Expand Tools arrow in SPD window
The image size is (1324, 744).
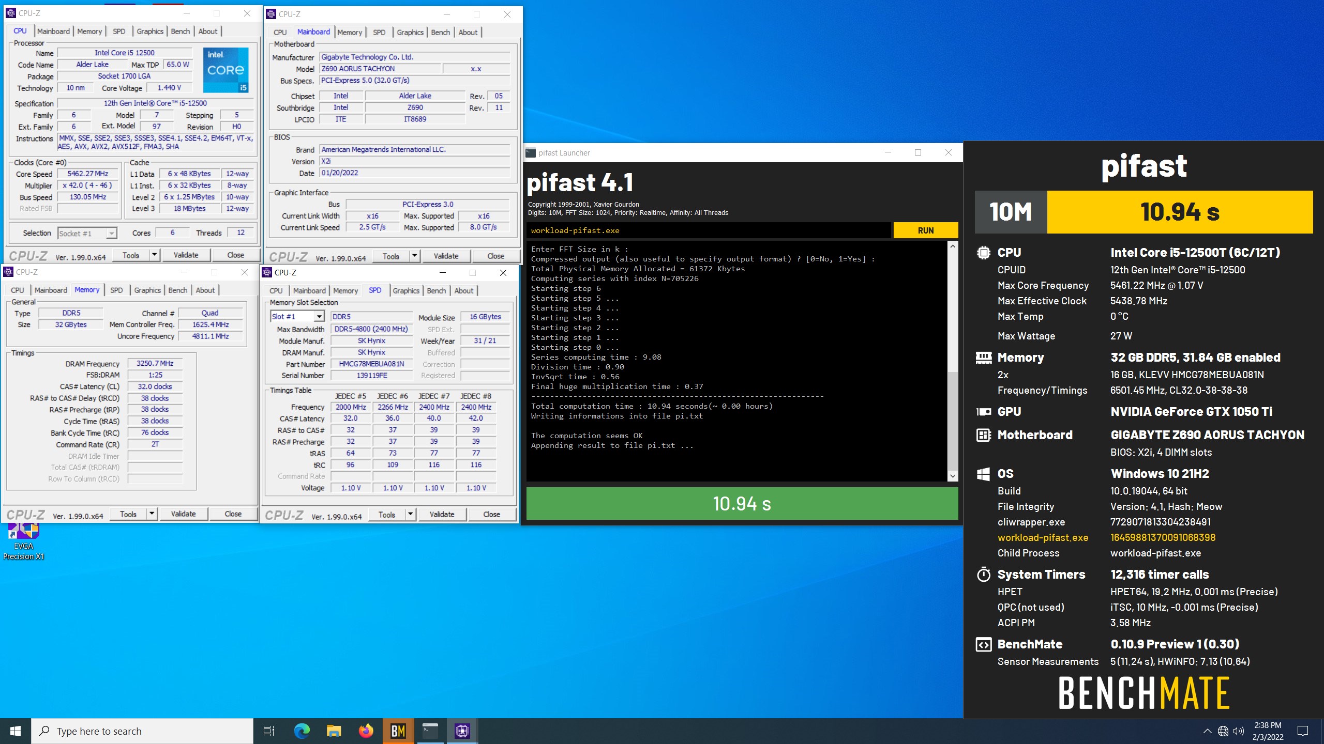coord(410,515)
